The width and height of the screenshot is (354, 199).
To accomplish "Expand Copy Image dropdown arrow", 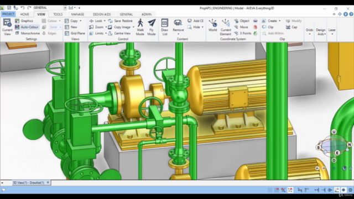I will [x=133, y=27].
